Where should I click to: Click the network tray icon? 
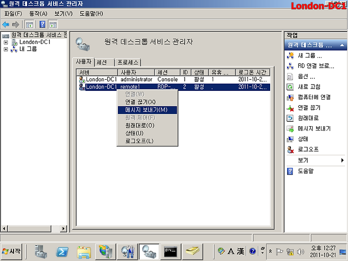coord(290,252)
